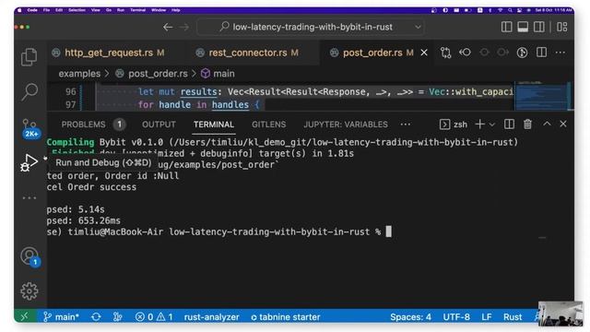
Task: Open the command center search box
Action: point(311,27)
